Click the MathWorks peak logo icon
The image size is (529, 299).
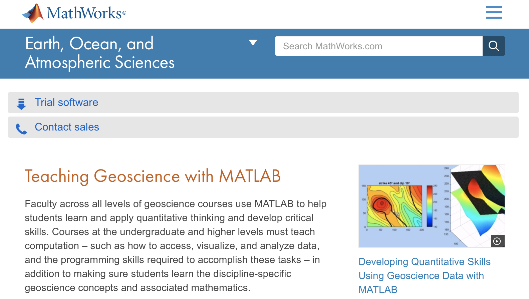33,13
